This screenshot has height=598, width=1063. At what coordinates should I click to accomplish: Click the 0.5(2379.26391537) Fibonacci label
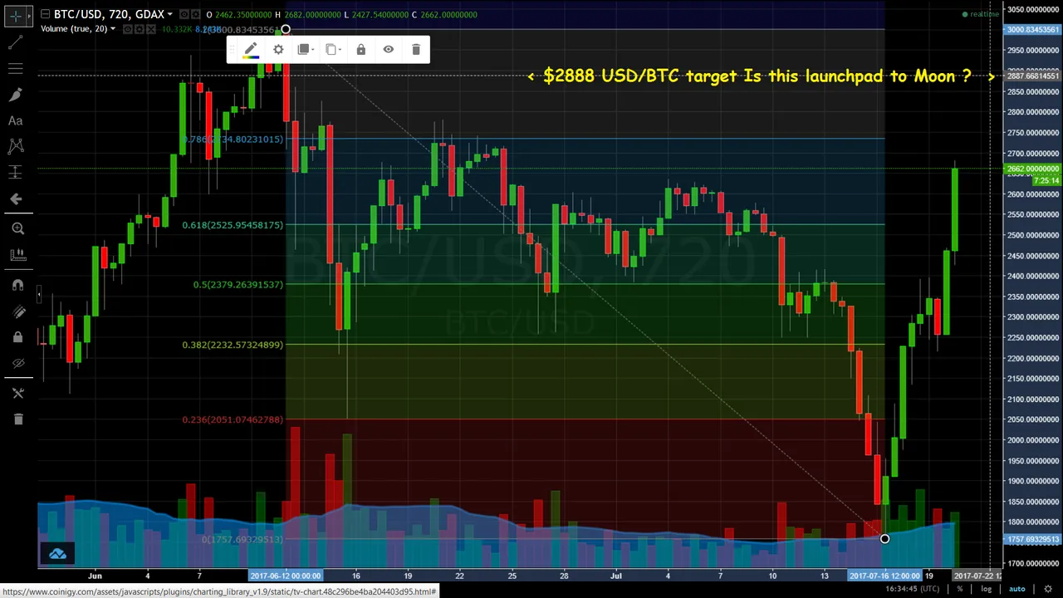[238, 285]
